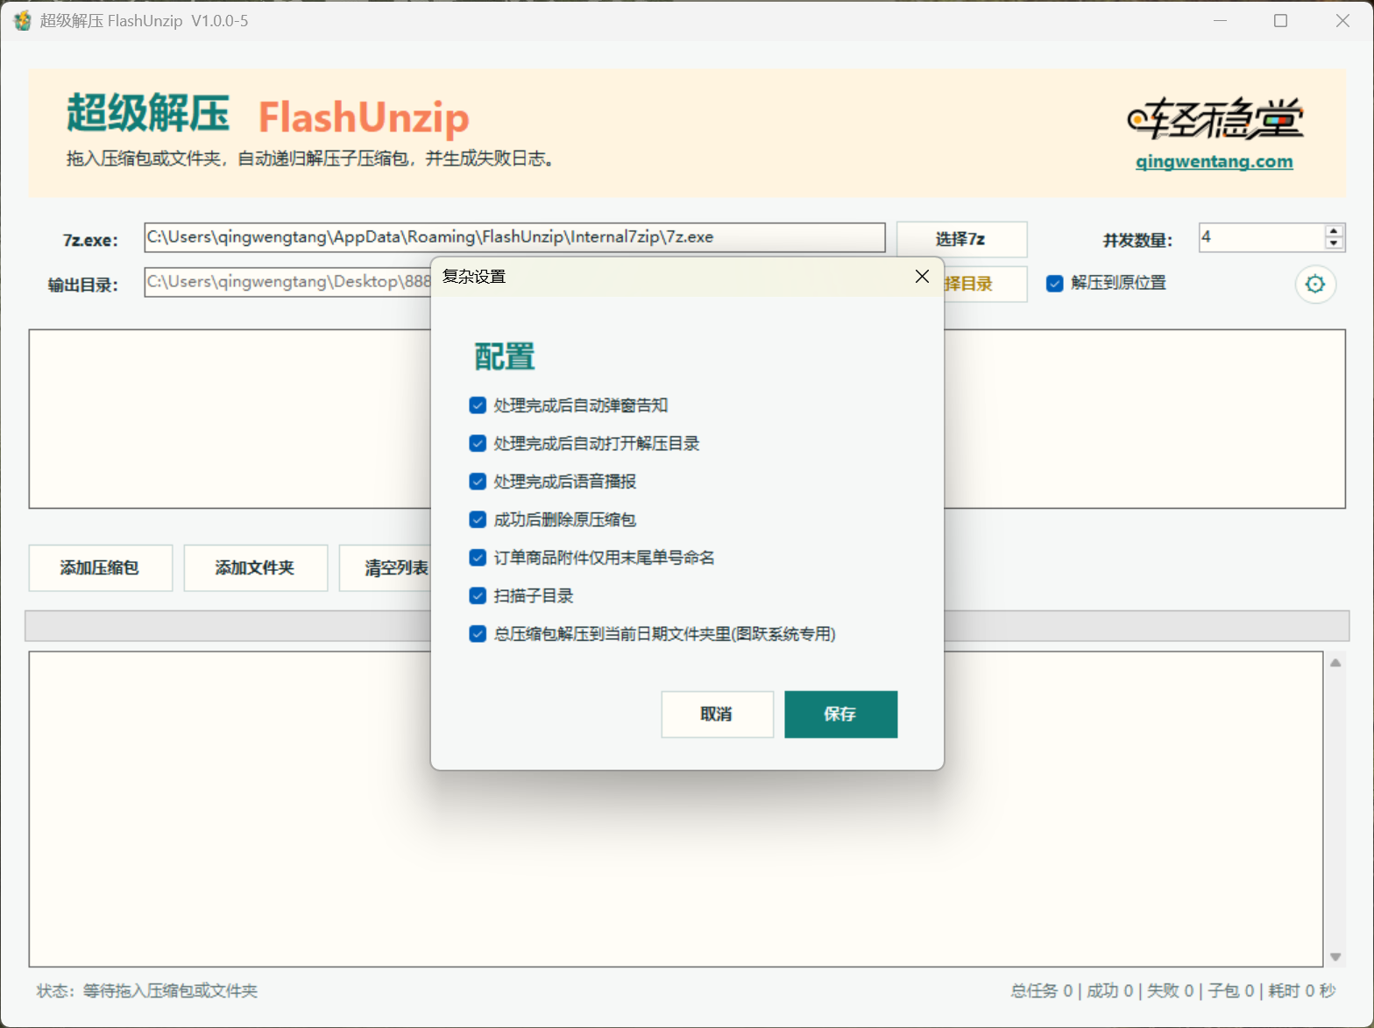Viewport: 1374px width, 1028px height.
Task: Click the 配置 heading text
Action: point(505,356)
